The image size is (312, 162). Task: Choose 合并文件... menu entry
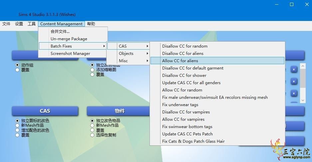[73, 31]
